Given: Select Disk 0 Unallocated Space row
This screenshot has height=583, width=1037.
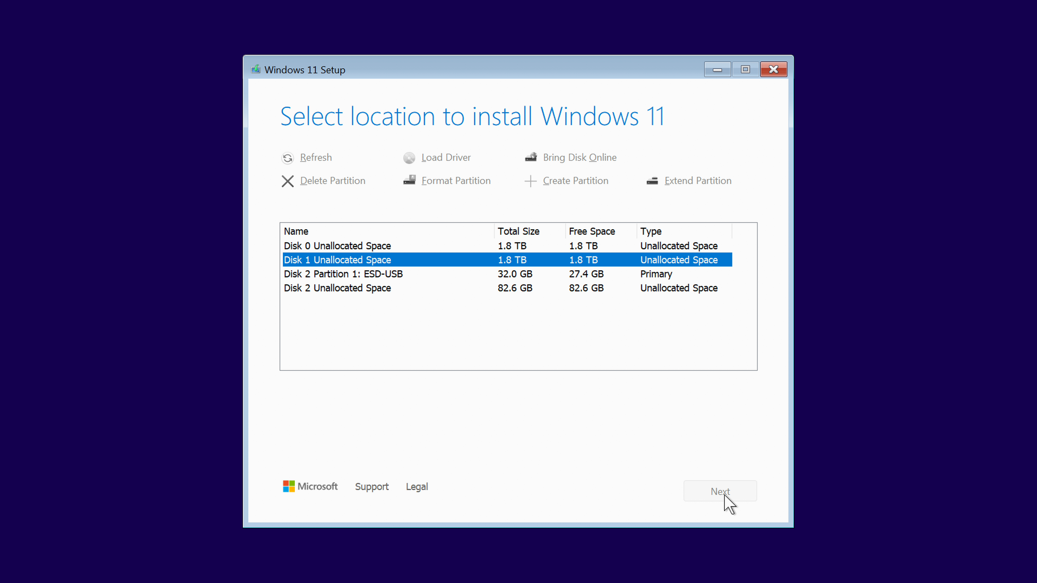Looking at the screenshot, I should [x=507, y=246].
